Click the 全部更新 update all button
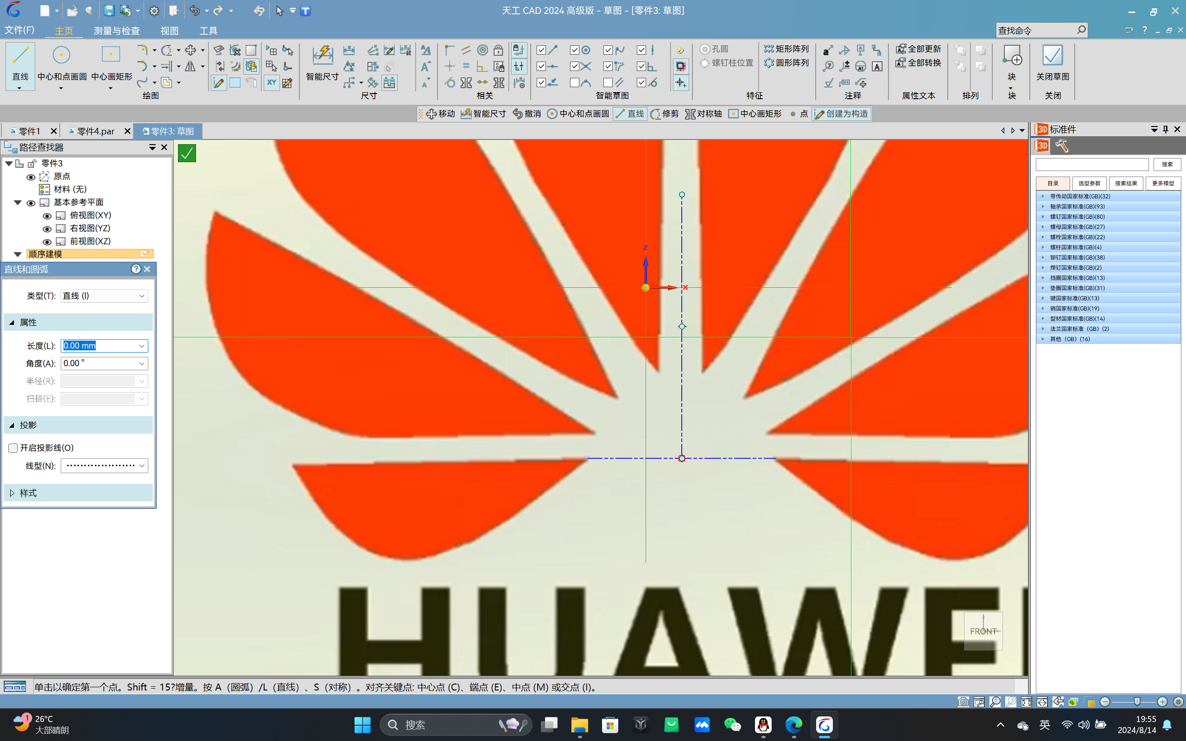The width and height of the screenshot is (1186, 741). coord(918,49)
